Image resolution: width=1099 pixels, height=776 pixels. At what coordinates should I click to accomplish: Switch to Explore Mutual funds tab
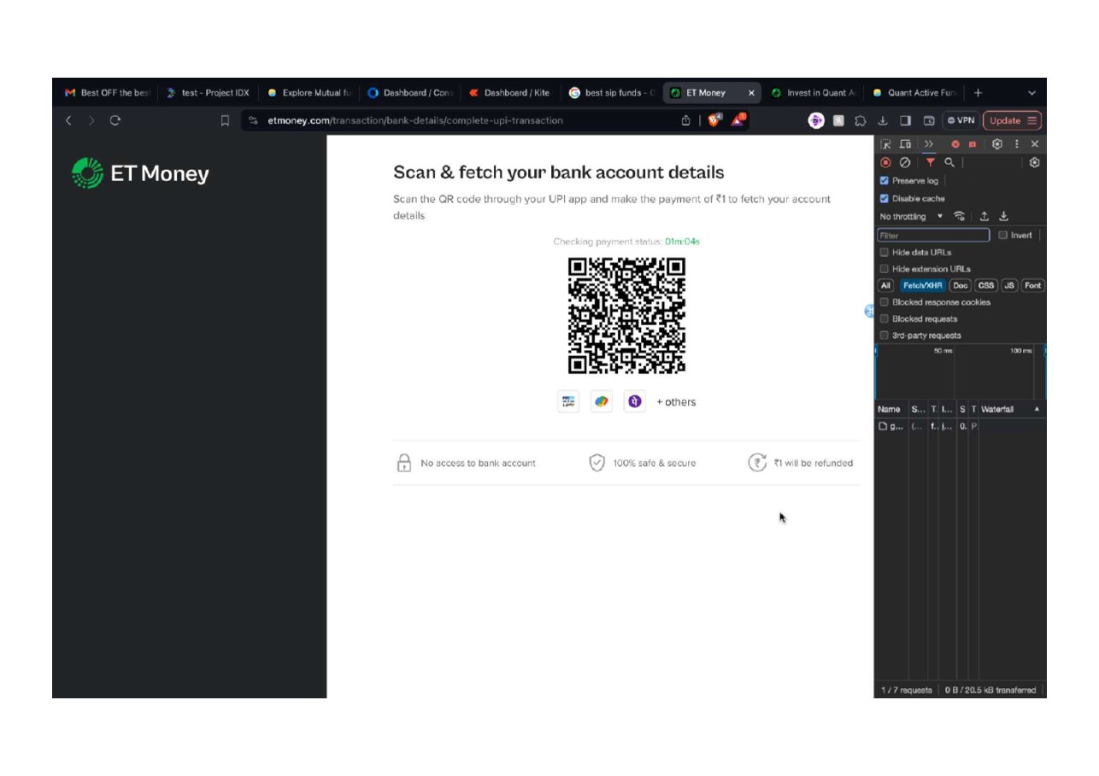pyautogui.click(x=309, y=93)
